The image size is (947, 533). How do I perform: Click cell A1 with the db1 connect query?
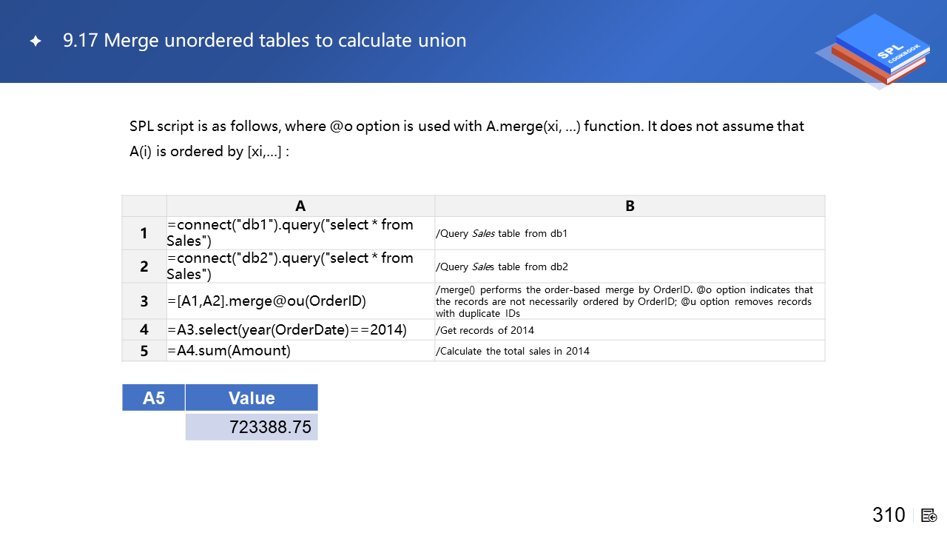pos(300,233)
